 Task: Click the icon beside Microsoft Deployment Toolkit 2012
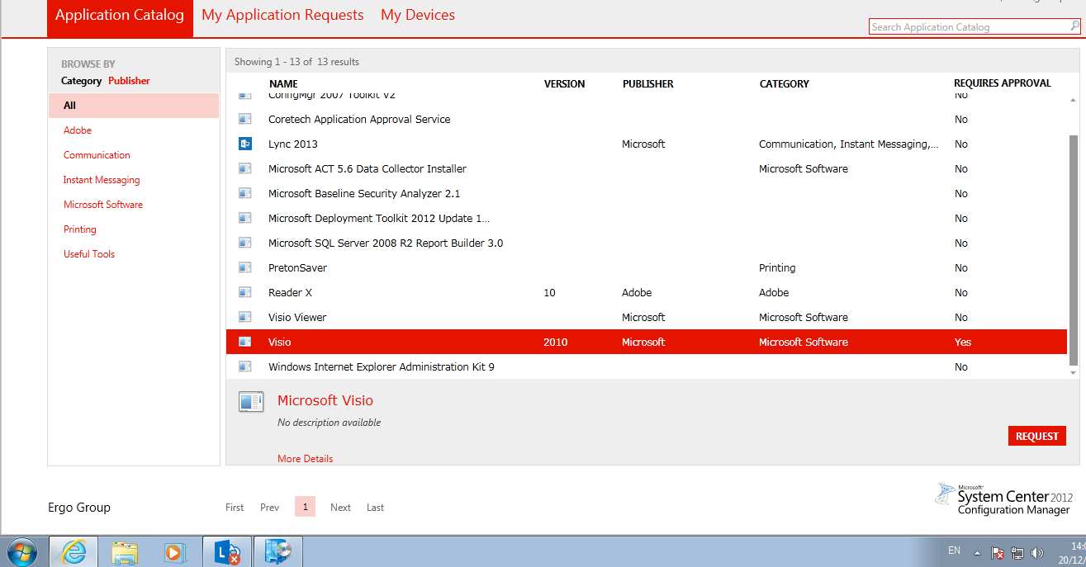pyautogui.click(x=245, y=218)
